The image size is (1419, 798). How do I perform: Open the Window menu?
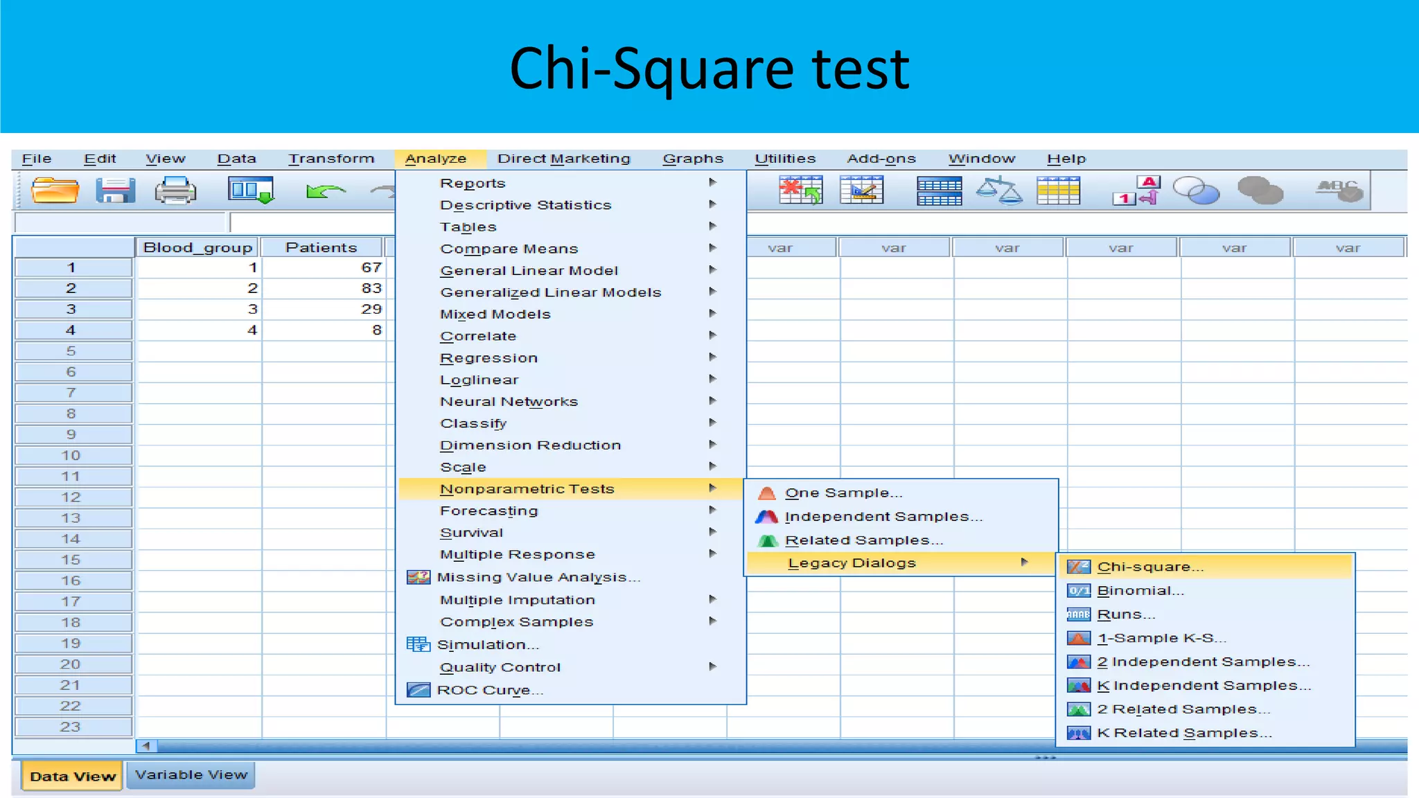point(982,159)
